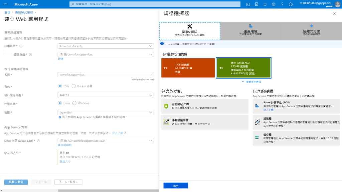
Task: Show notifications bell
Action: tap(265, 4)
